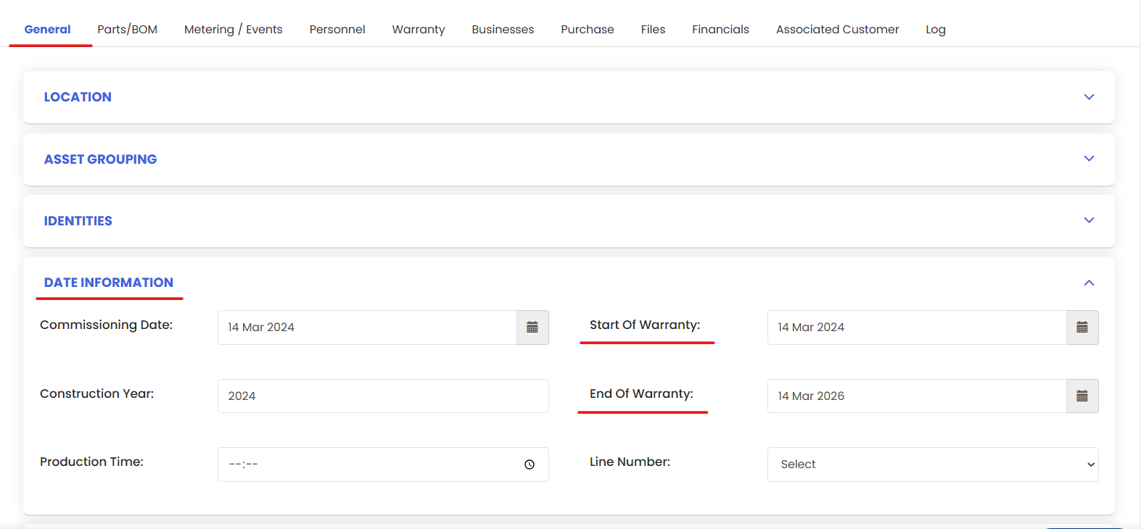This screenshot has height=529, width=1141.
Task: Switch to the General tab
Action: click(48, 30)
